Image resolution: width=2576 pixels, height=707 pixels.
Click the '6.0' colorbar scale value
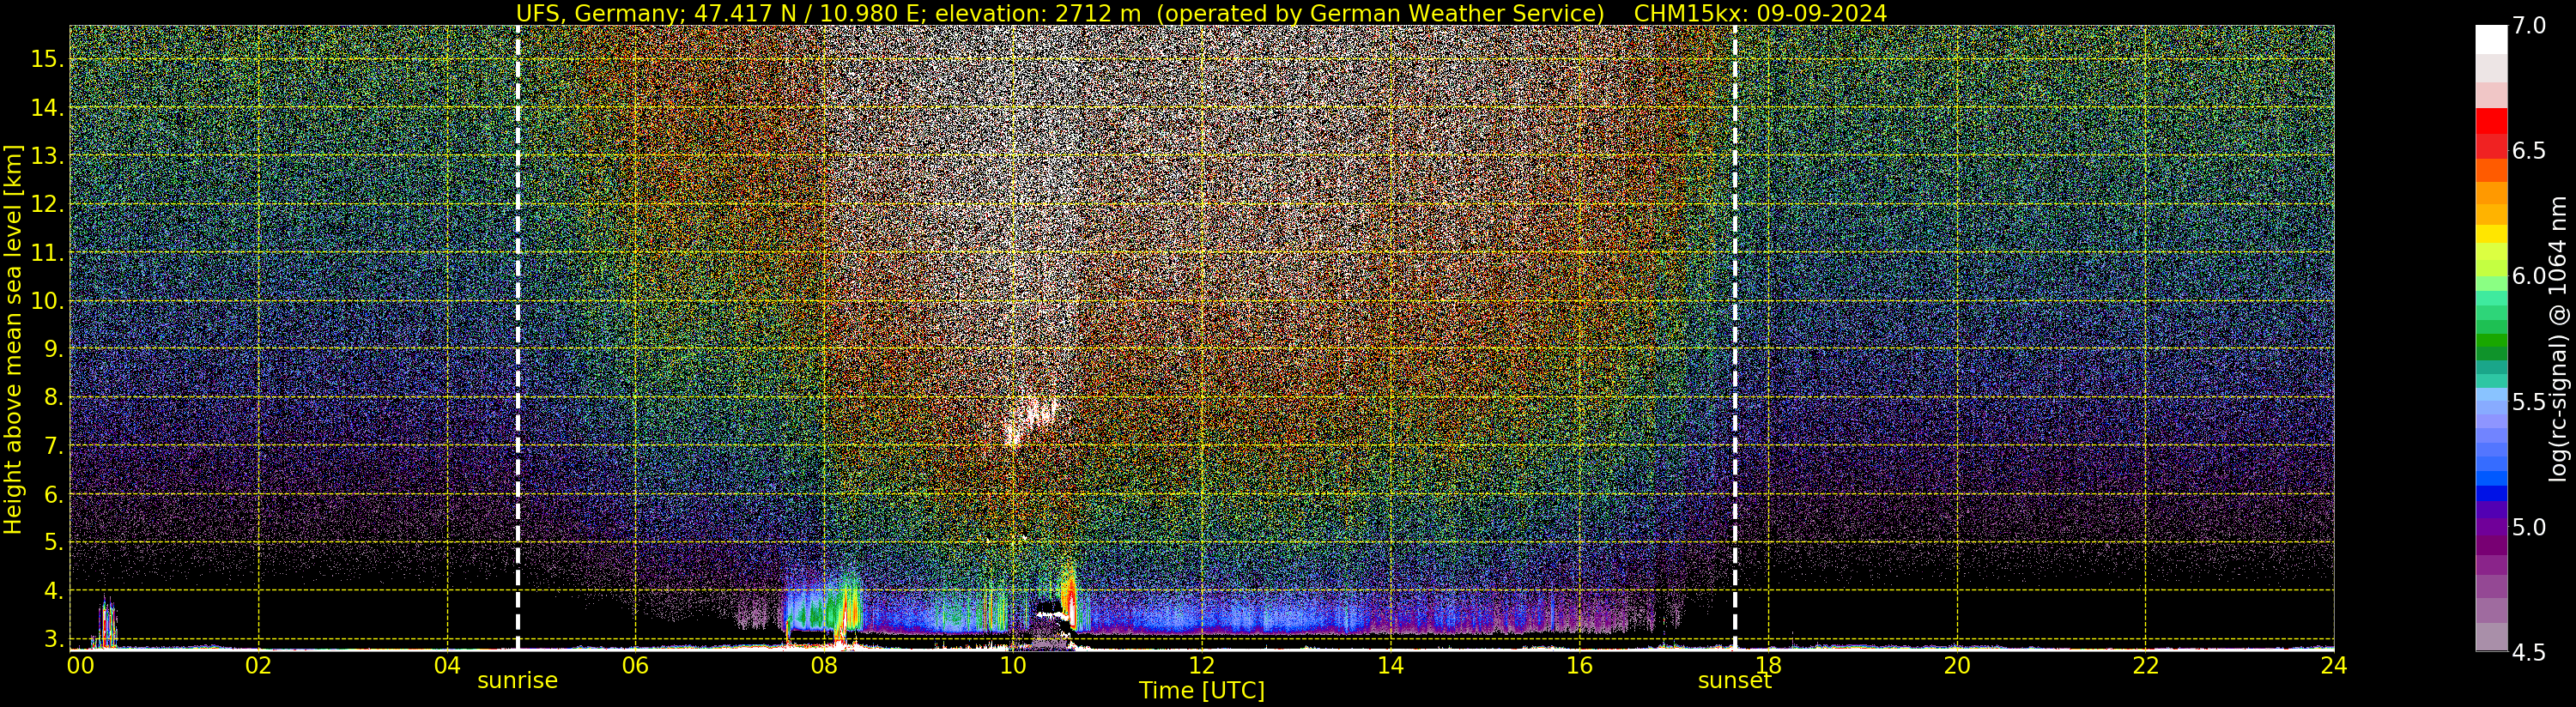2529,276
